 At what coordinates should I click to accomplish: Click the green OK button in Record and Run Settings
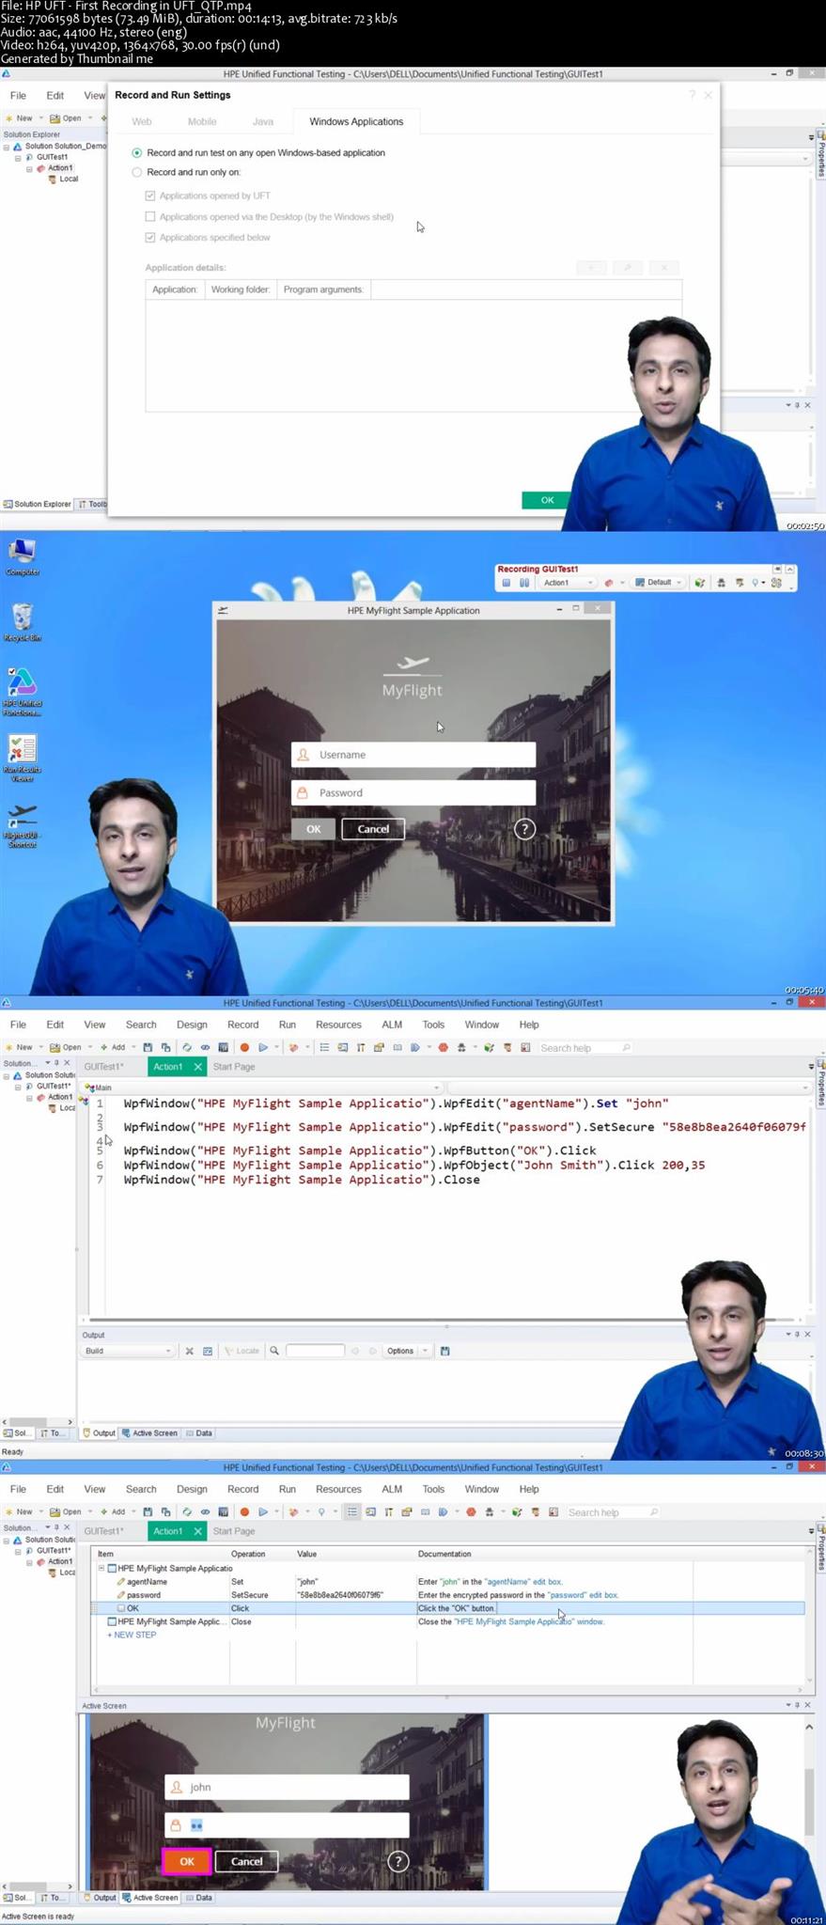[547, 500]
